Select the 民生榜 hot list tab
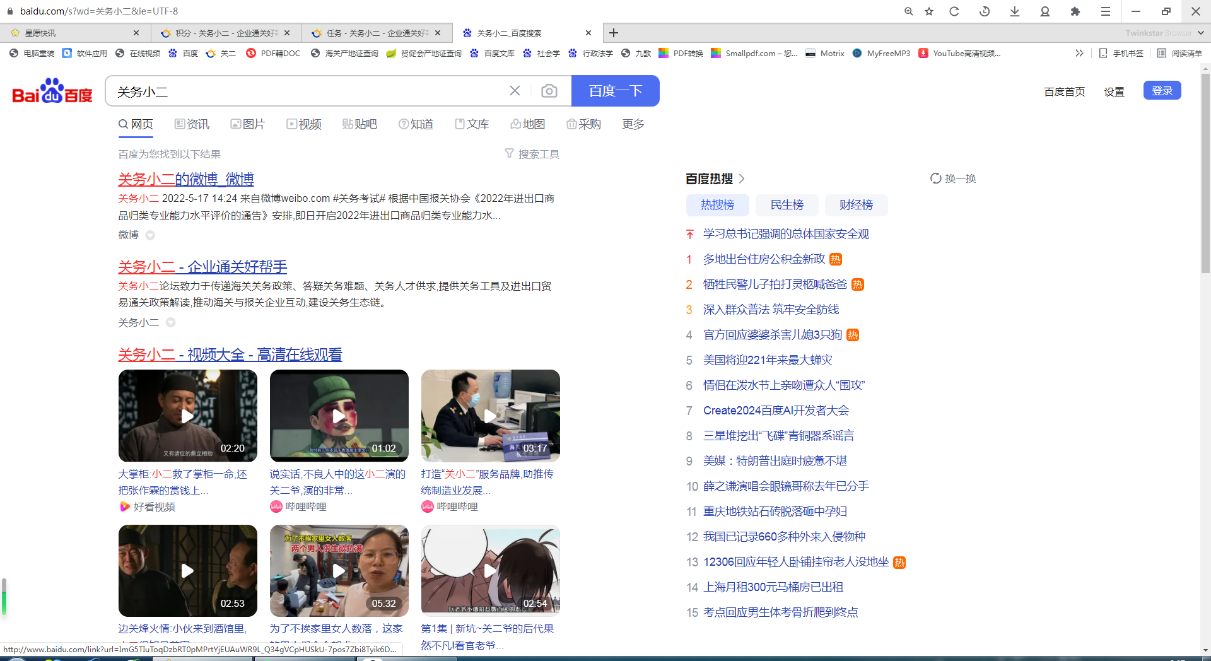The image size is (1211, 661). point(787,205)
